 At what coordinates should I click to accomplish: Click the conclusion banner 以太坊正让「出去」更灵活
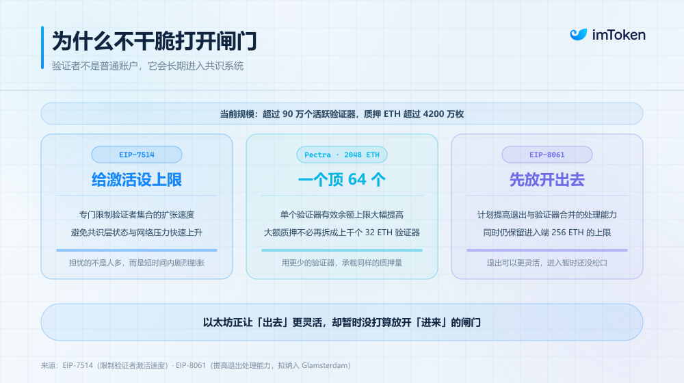tap(341, 322)
